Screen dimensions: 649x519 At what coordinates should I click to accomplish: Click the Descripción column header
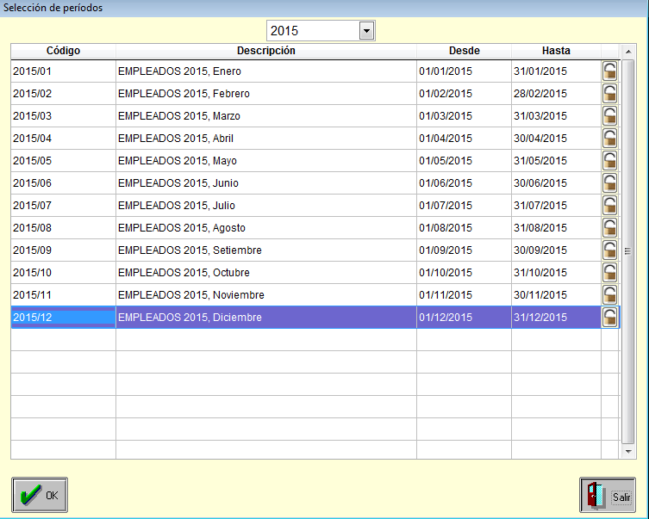265,51
